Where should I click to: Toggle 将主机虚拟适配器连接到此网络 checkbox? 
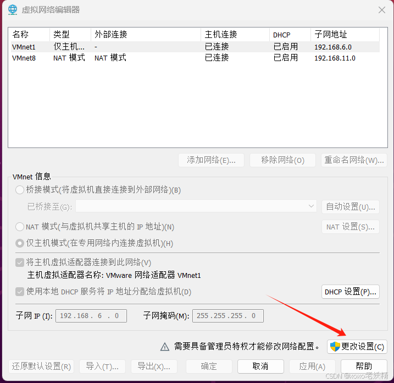[x=20, y=262]
